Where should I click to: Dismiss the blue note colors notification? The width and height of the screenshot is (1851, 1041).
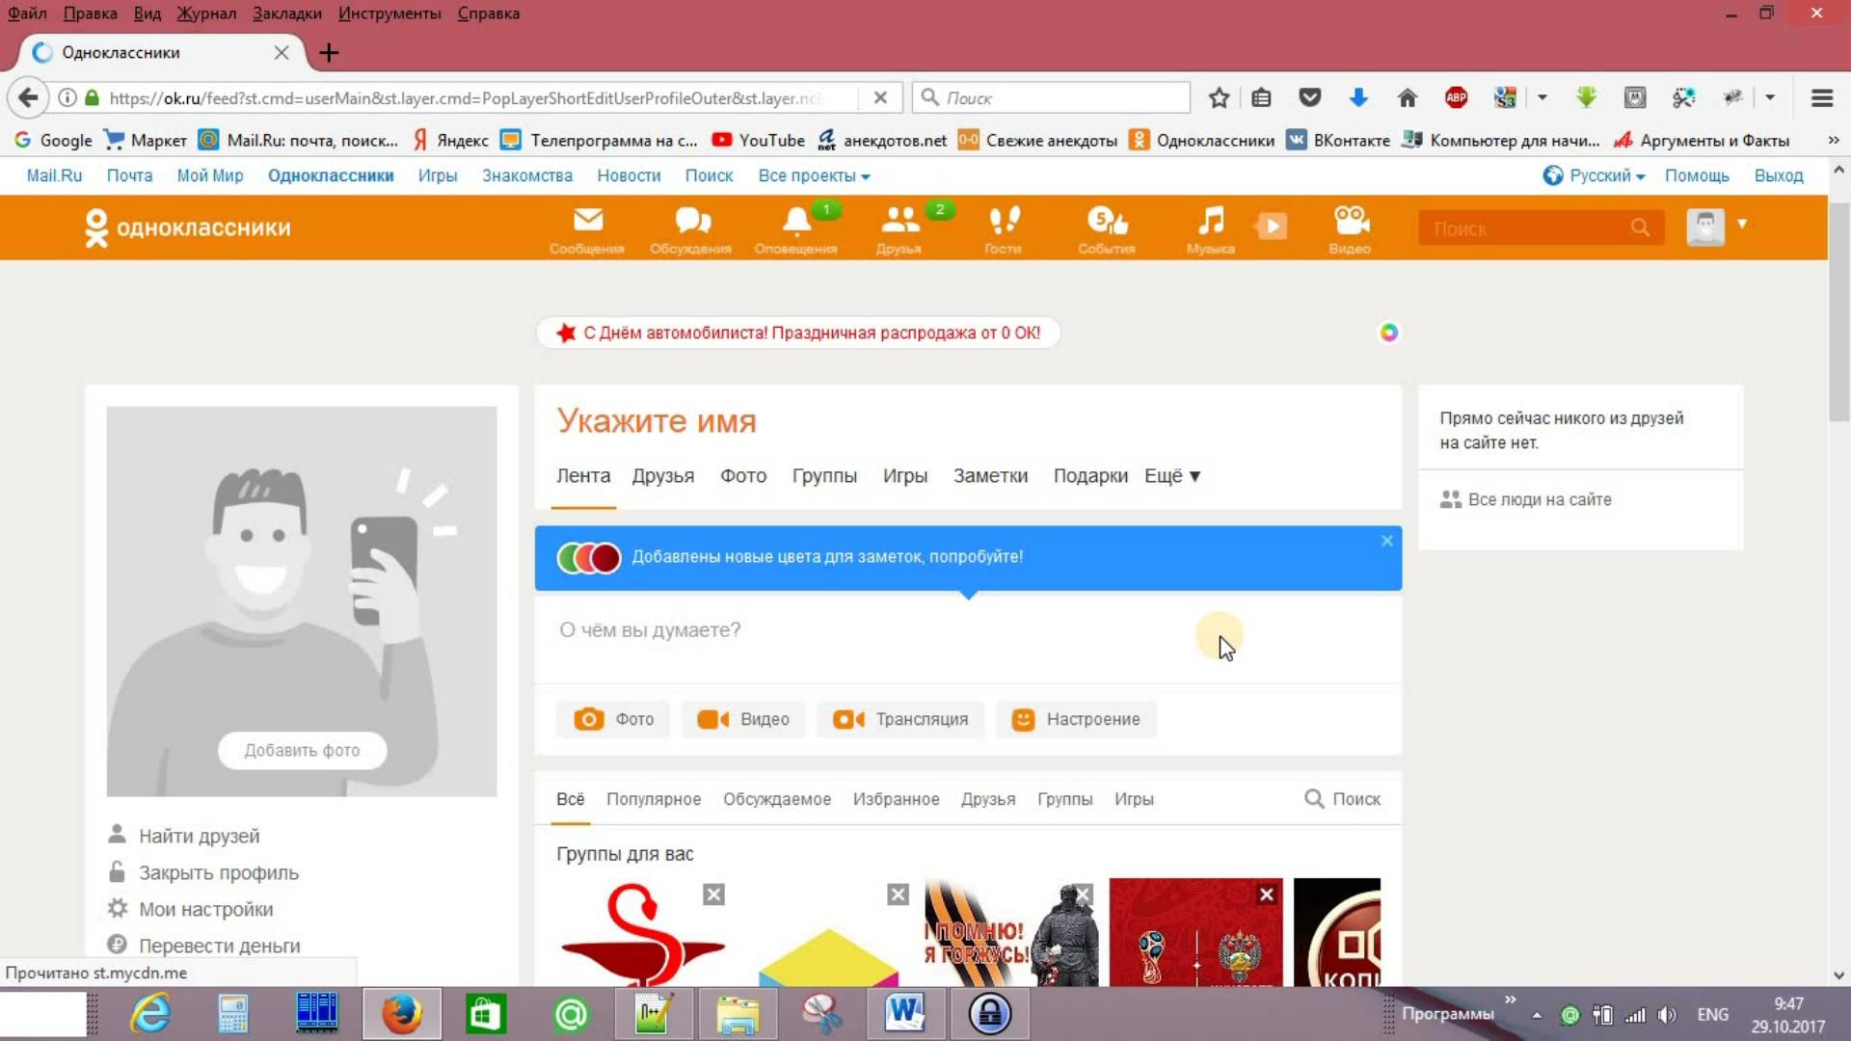coord(1386,541)
